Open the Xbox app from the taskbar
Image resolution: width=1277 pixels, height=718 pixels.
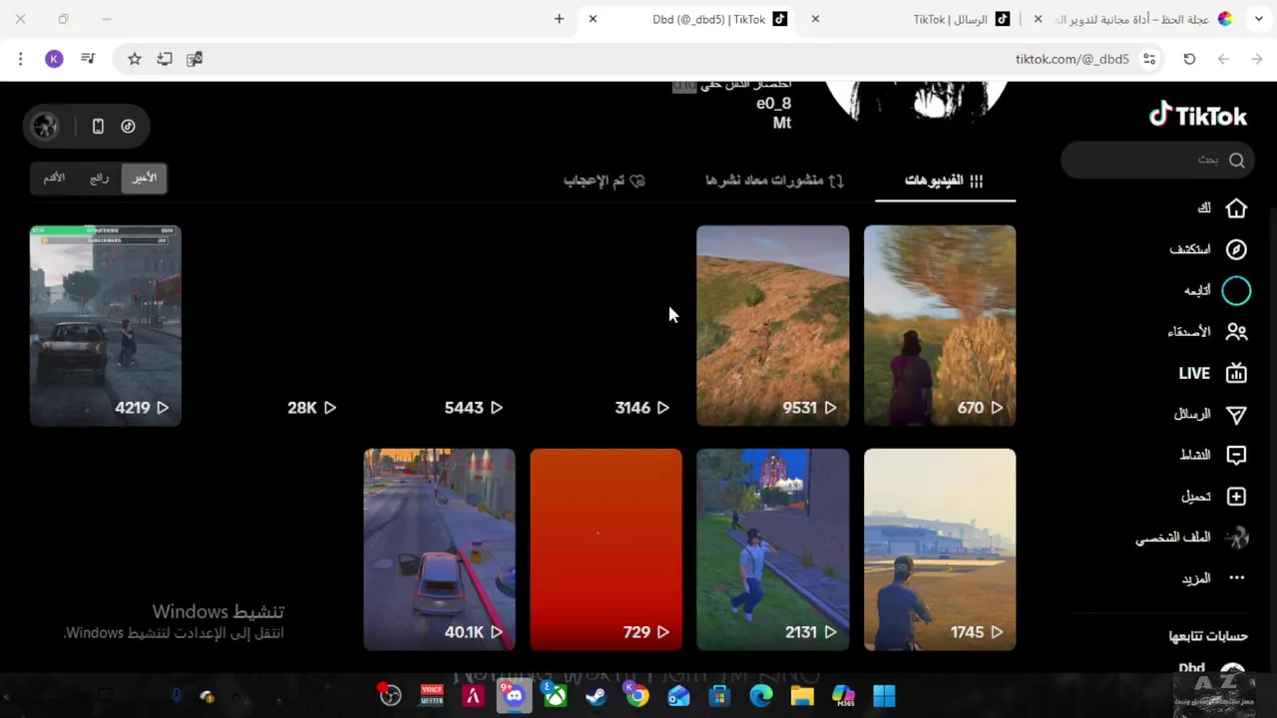(555, 695)
